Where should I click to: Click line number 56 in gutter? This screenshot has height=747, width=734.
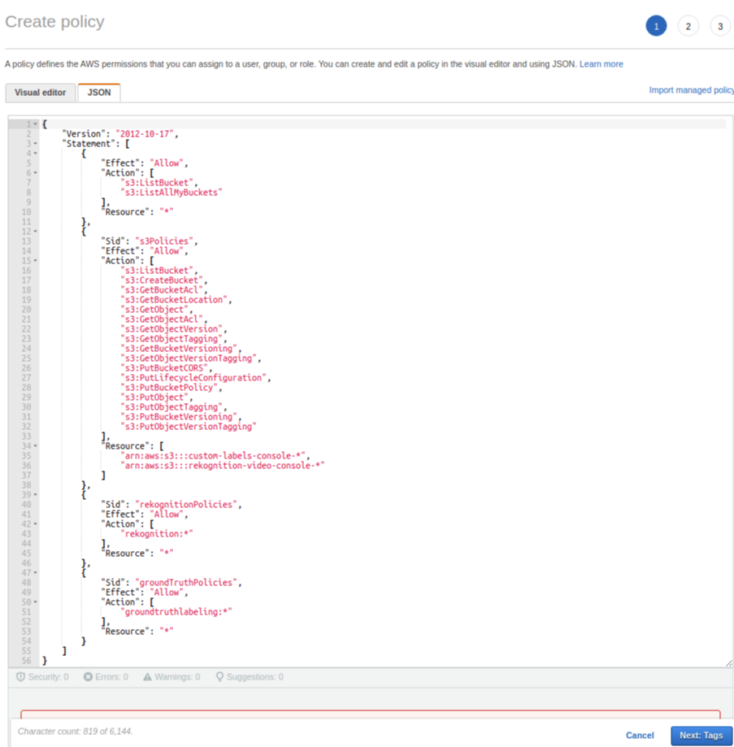pos(26,661)
